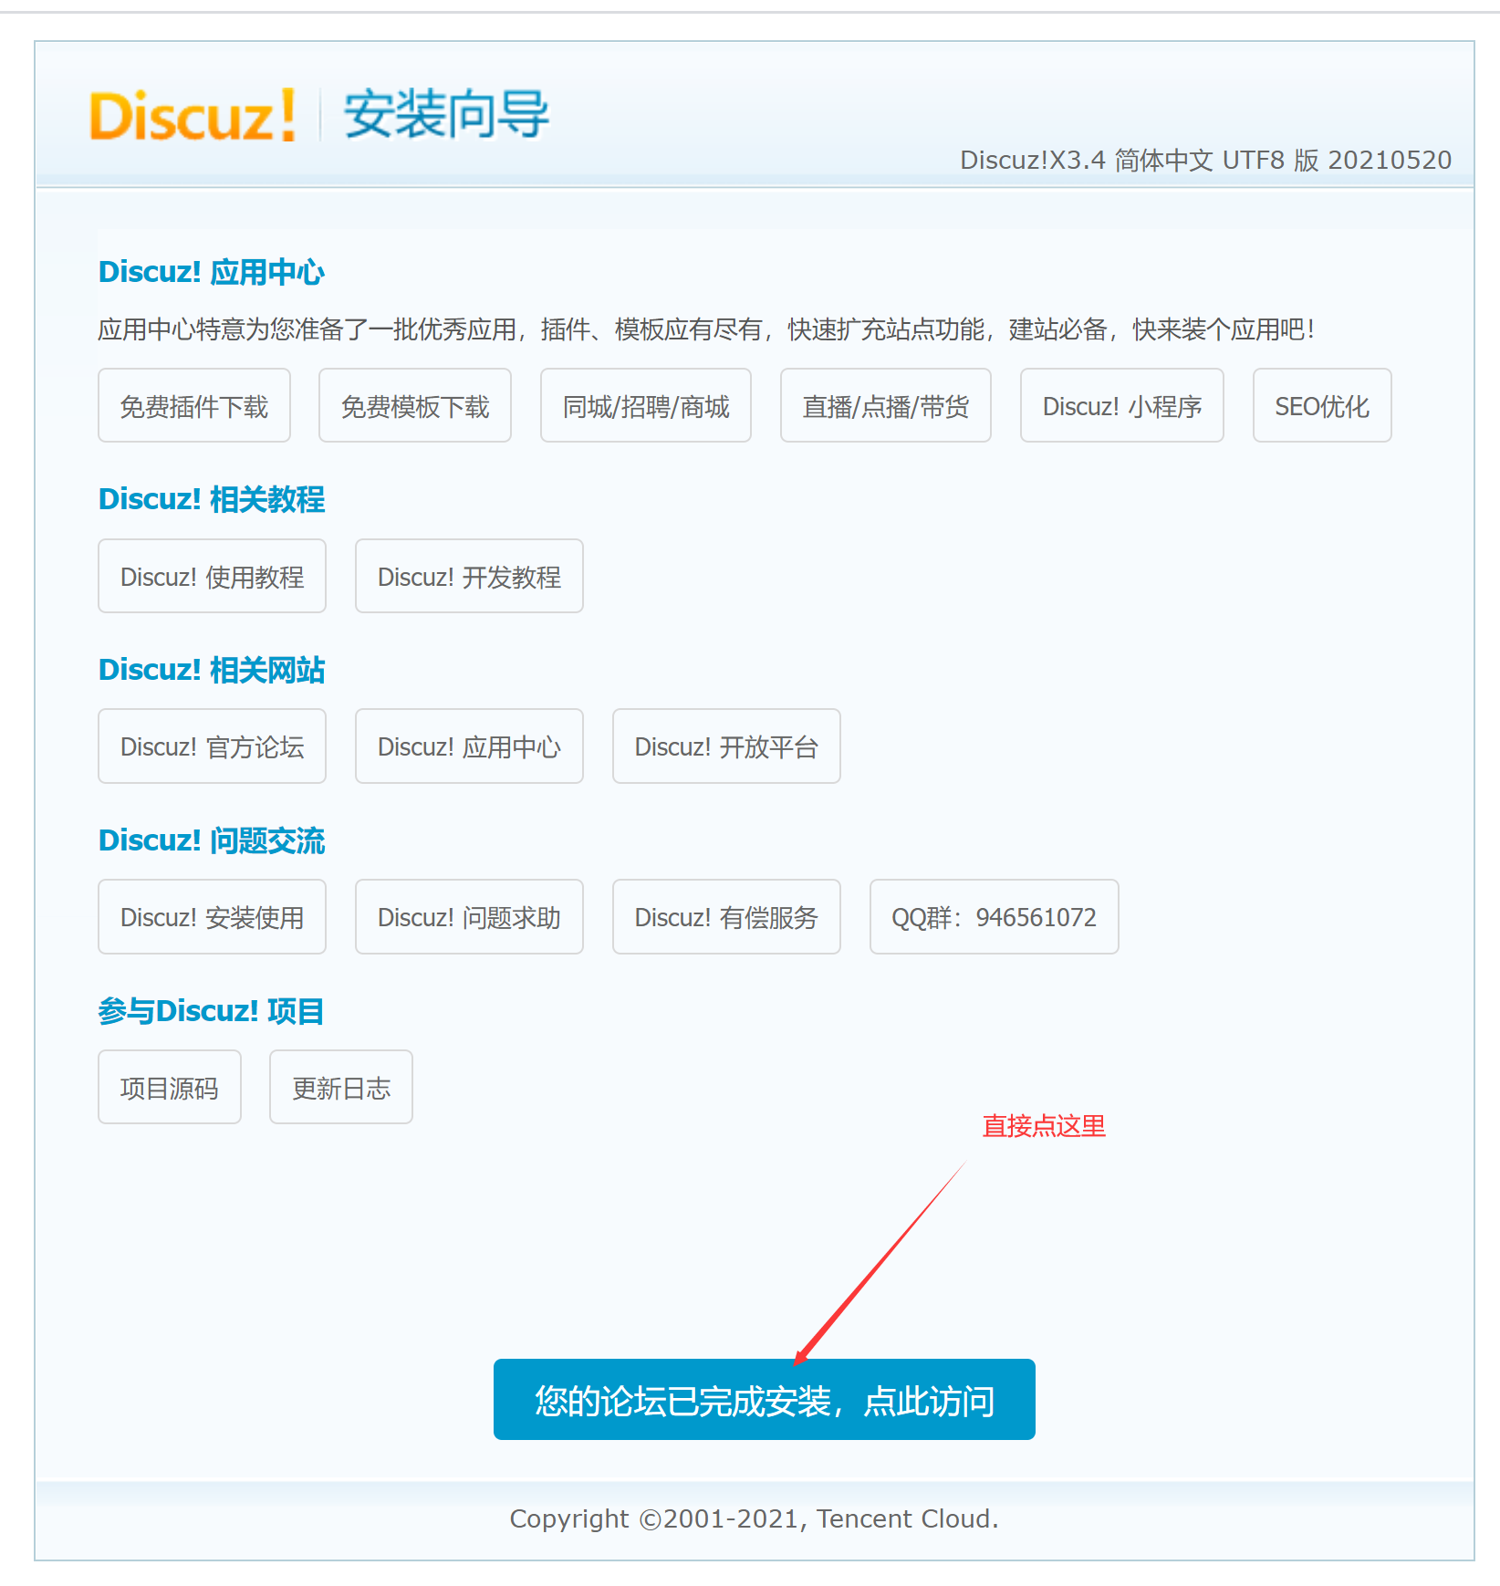Click the 应用中心特意为您准备 description text
This screenshot has height=1586, width=1500.
(x=706, y=329)
